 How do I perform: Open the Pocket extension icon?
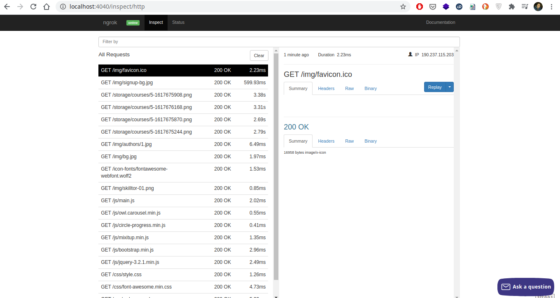tap(433, 7)
